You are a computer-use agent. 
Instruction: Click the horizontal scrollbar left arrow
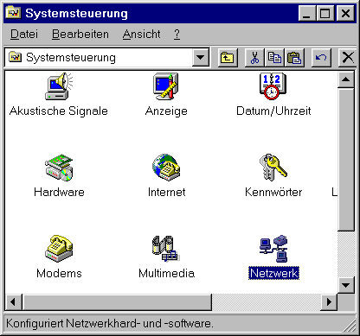[x=13, y=302]
